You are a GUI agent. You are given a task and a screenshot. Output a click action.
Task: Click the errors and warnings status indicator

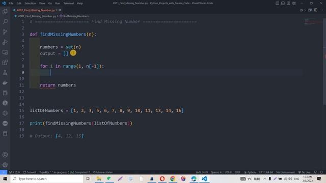coord(14,172)
